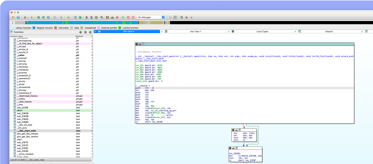Click the graph icon in __libc_start_main node header
The width and height of the screenshot is (373, 164).
[143, 44]
